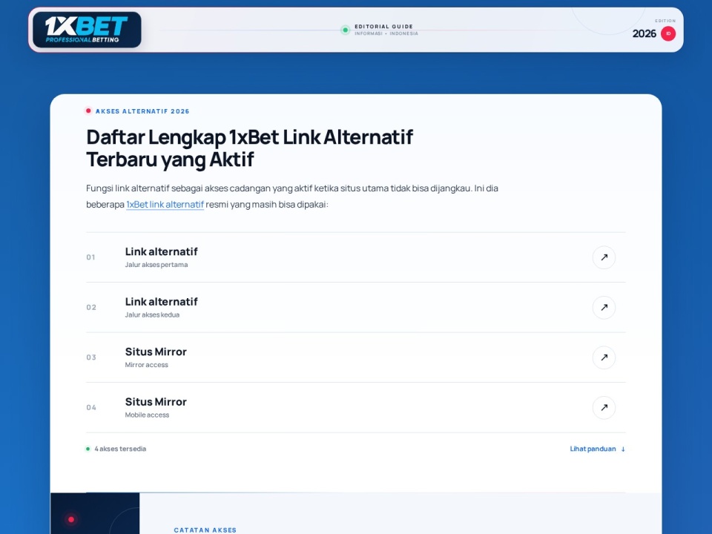Click the down arrow after Lihat panduan
712x534 pixels.
point(623,449)
